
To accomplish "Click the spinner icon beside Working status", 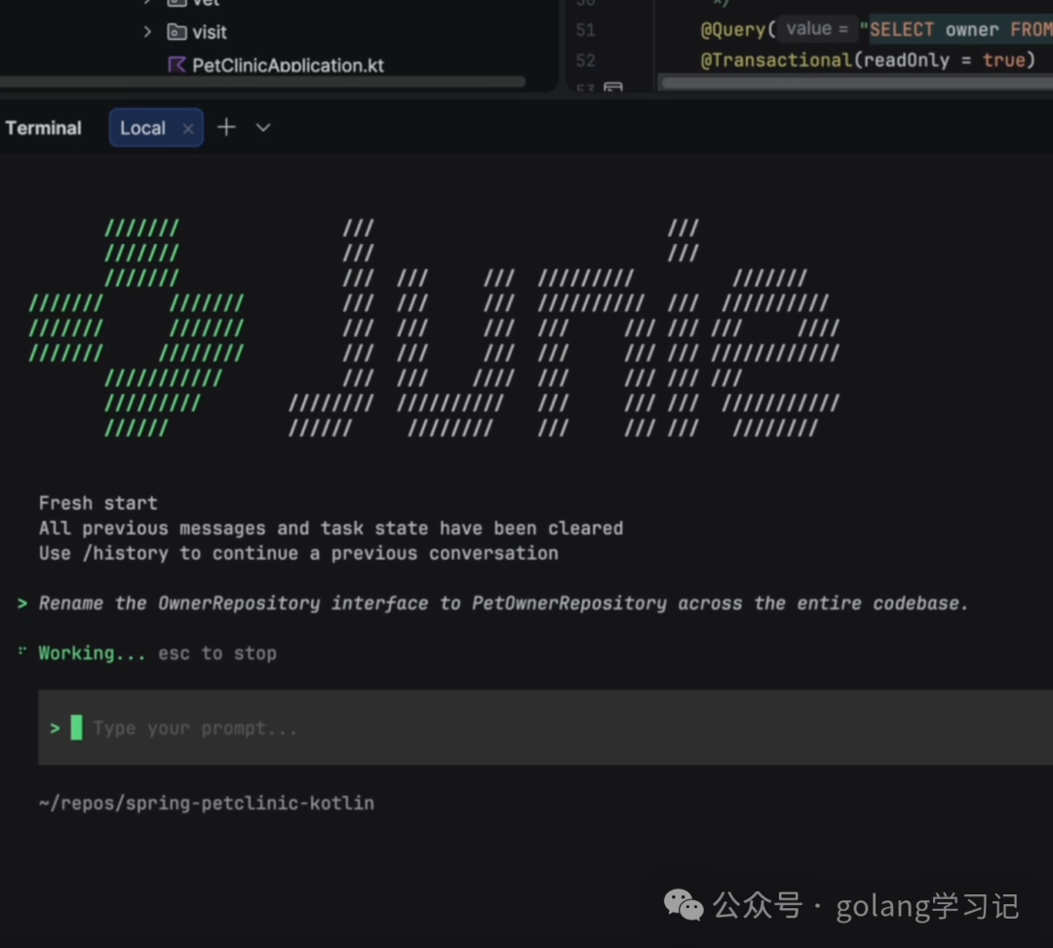I will click(x=20, y=652).
